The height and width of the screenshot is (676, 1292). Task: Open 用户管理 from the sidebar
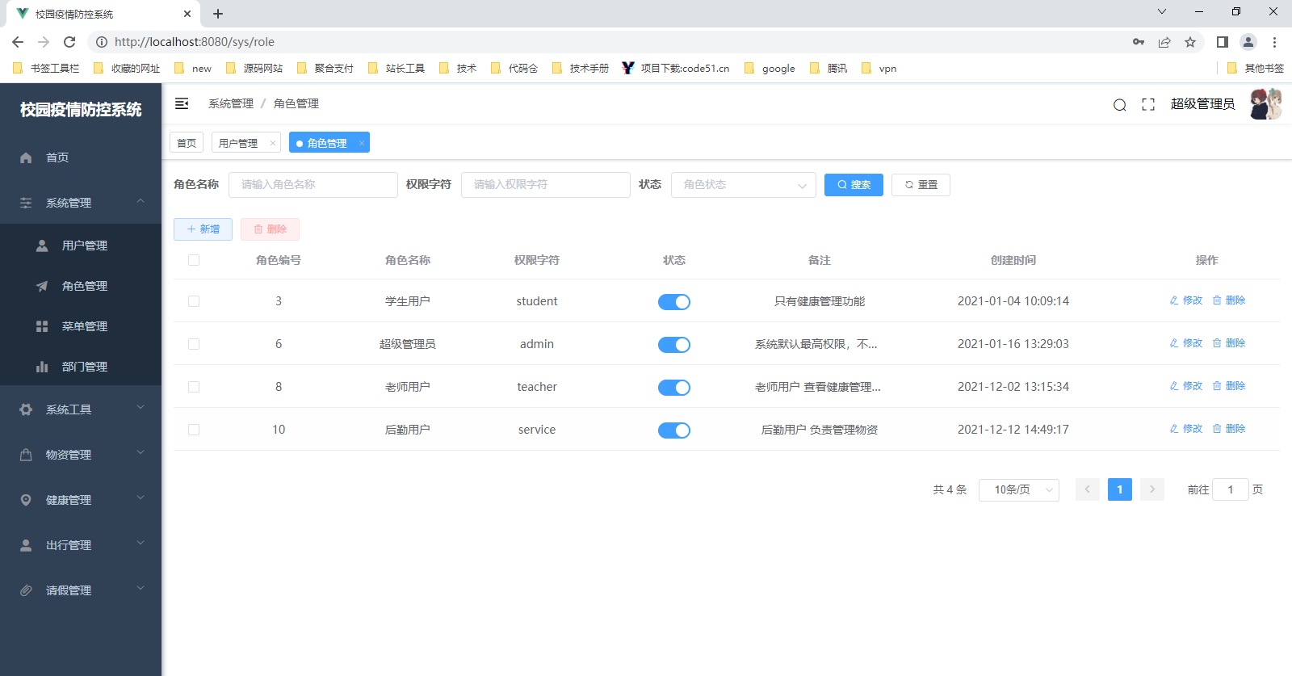click(84, 246)
